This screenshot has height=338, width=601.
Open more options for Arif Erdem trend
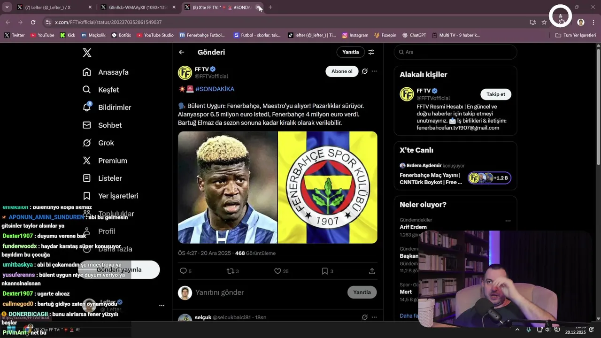tap(508, 221)
